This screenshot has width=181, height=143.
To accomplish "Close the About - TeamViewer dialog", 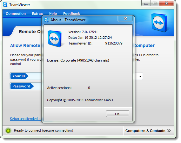I will tap(125, 18).
